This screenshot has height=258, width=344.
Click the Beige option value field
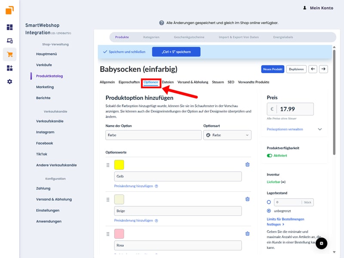click(x=178, y=211)
